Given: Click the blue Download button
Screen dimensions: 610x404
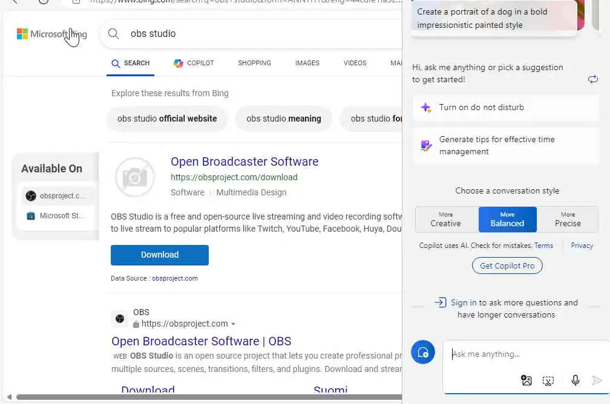Looking at the screenshot, I should click(160, 255).
